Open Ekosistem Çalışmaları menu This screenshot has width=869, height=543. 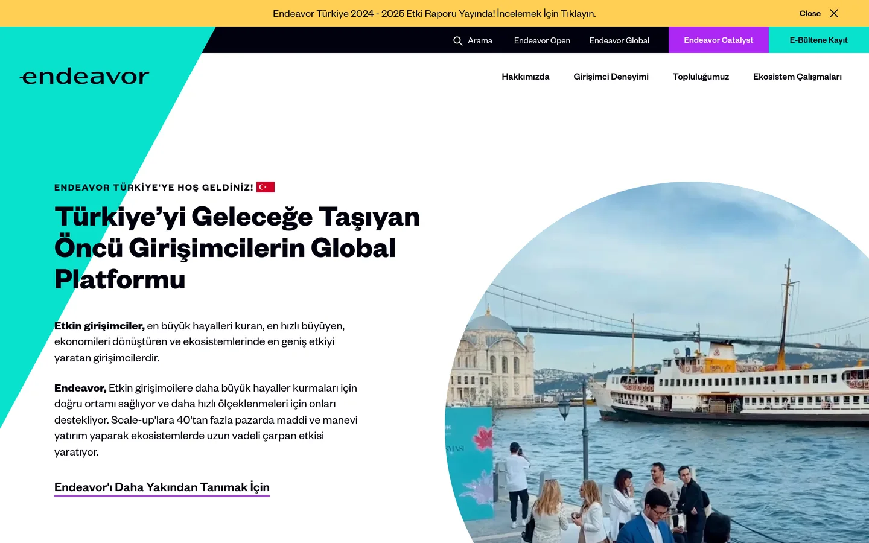click(x=797, y=77)
